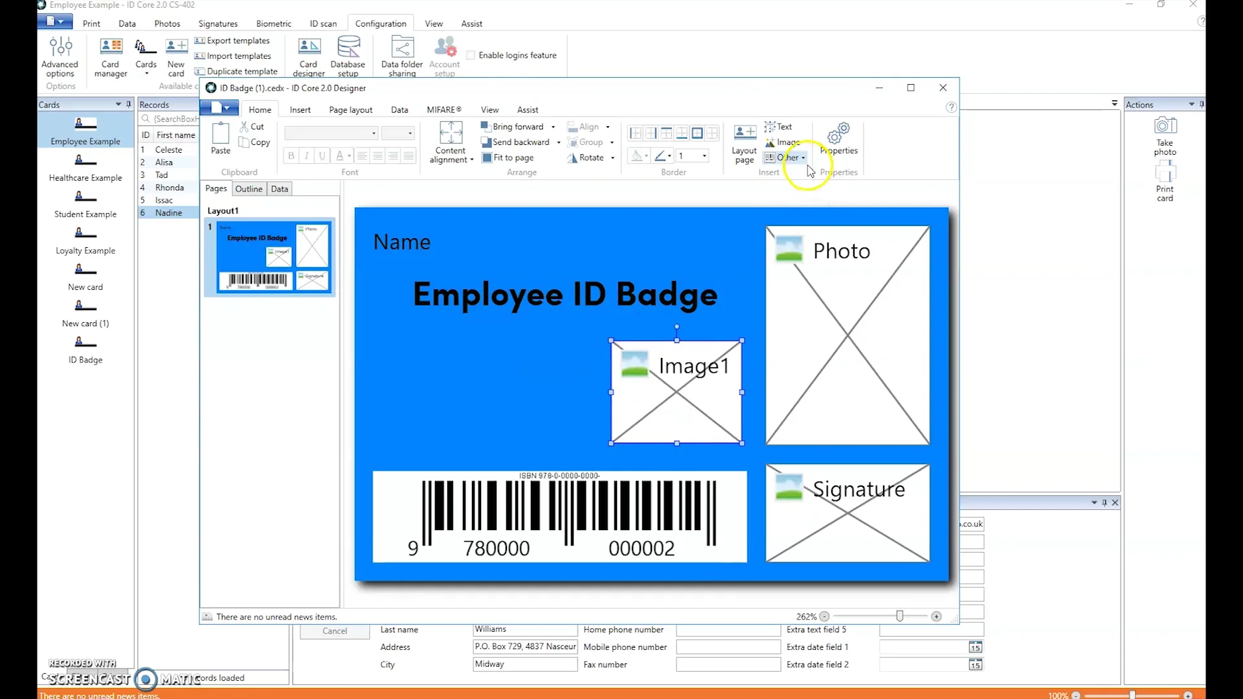Zoom out with the designer minus button
Image resolution: width=1243 pixels, height=699 pixels.
[825, 617]
